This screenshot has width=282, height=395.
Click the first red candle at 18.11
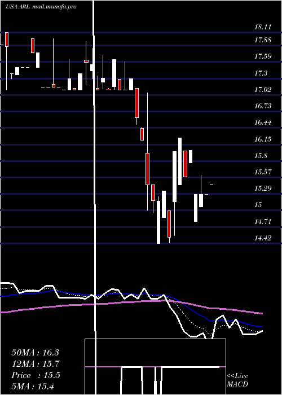click(7, 39)
